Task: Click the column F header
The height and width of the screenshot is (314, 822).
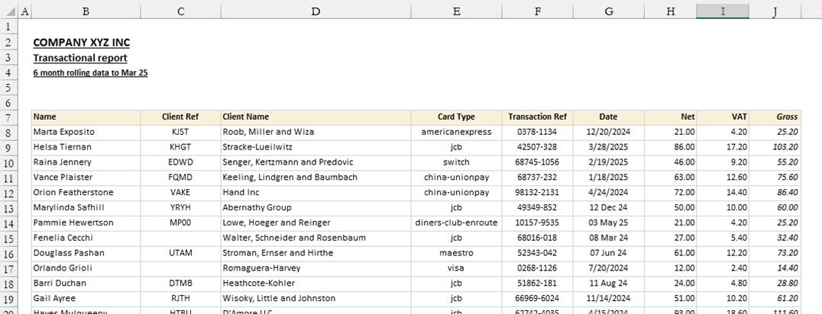Action: coord(538,11)
